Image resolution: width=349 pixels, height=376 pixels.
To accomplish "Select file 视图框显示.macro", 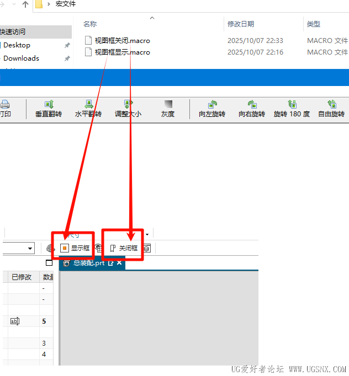I will point(122,52).
